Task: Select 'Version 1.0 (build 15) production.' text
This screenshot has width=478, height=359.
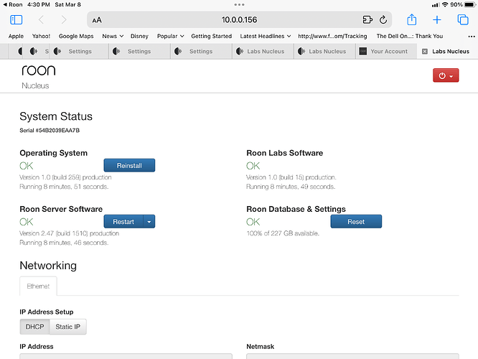Action: (x=291, y=177)
